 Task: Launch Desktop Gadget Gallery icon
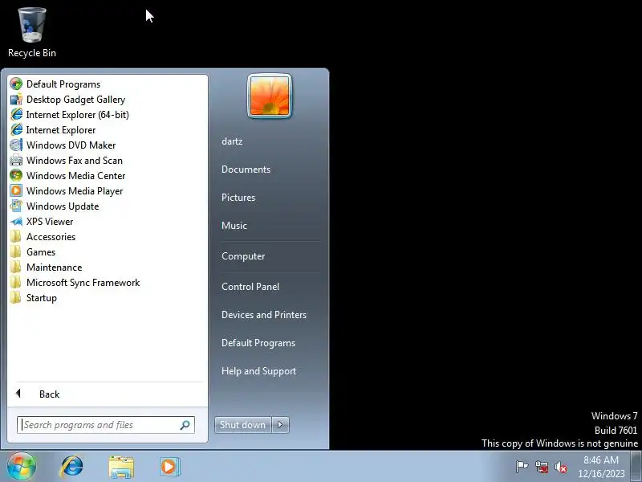click(x=16, y=99)
